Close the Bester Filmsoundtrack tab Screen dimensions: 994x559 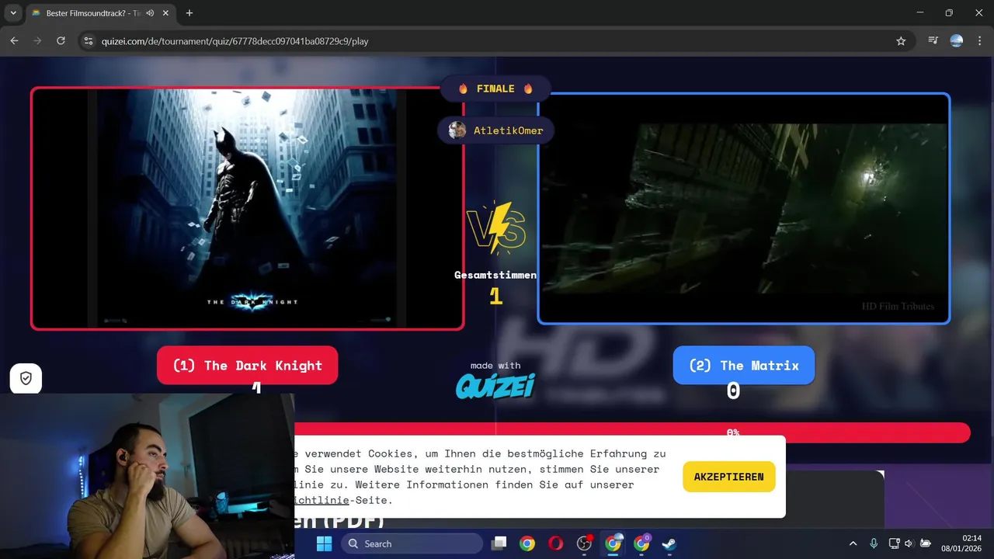165,13
